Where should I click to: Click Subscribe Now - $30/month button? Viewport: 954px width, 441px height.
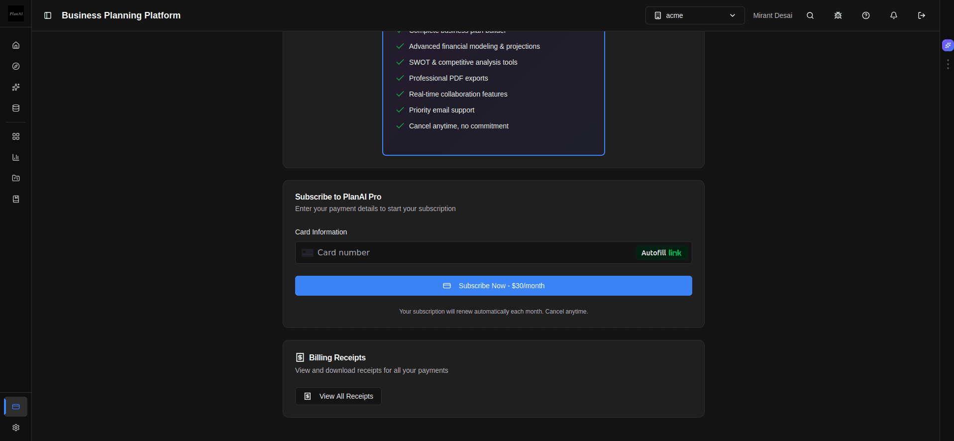(494, 286)
